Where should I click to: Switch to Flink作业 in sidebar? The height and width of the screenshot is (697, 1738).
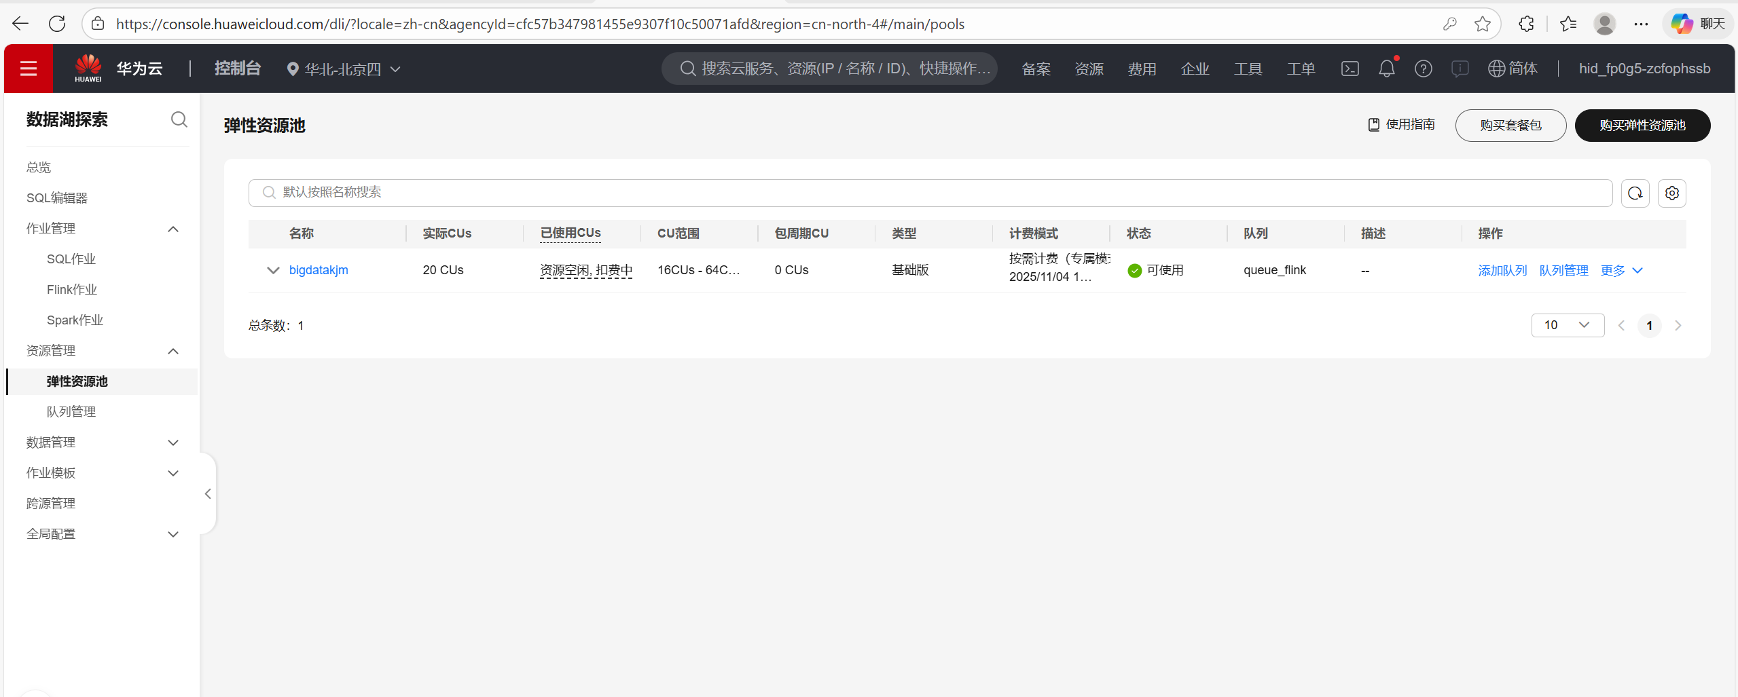[x=72, y=289]
